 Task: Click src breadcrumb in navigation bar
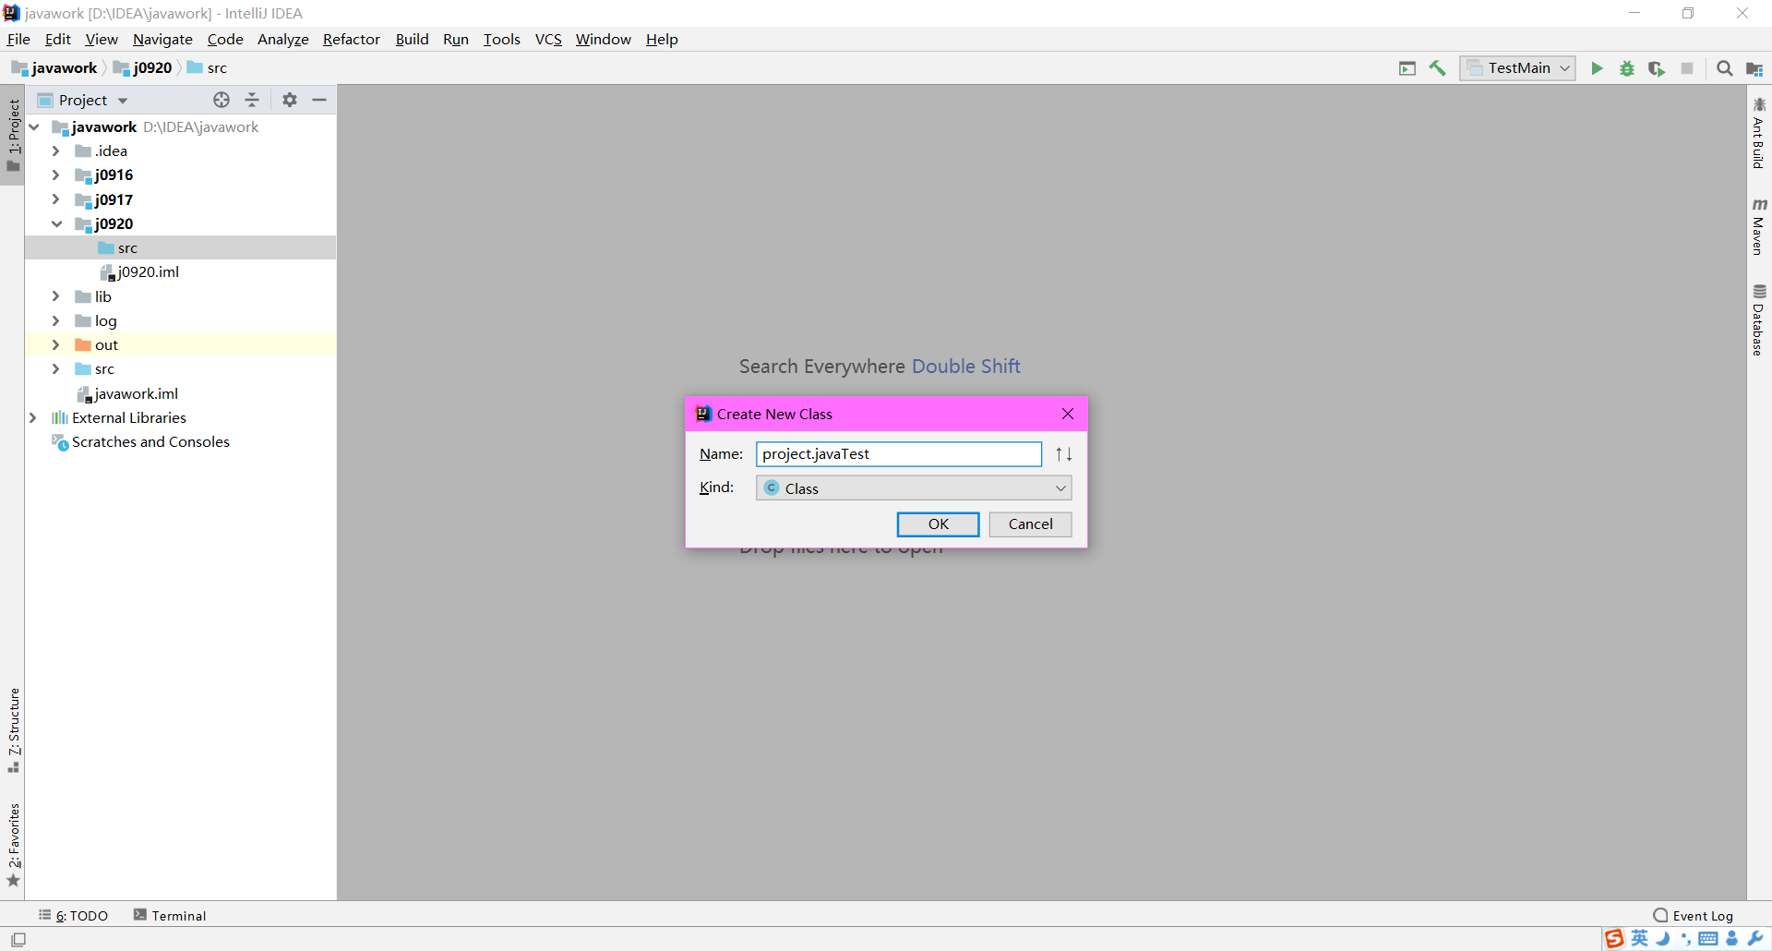click(x=207, y=67)
